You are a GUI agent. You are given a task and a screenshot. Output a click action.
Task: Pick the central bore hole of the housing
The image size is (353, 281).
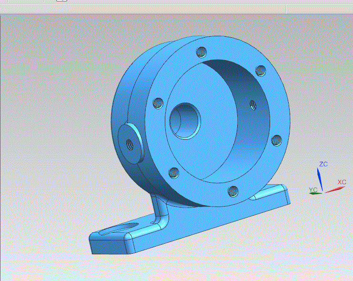point(185,121)
